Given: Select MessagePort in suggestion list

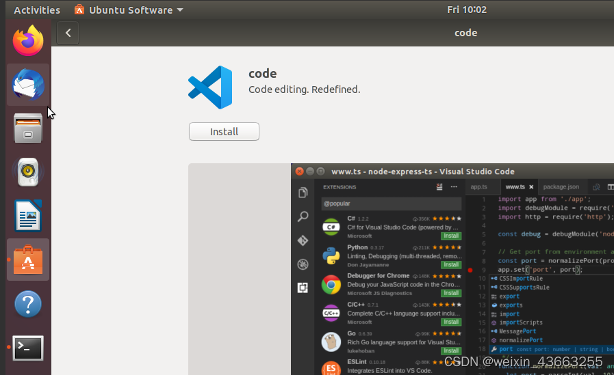Looking at the screenshot, I should click(517, 331).
